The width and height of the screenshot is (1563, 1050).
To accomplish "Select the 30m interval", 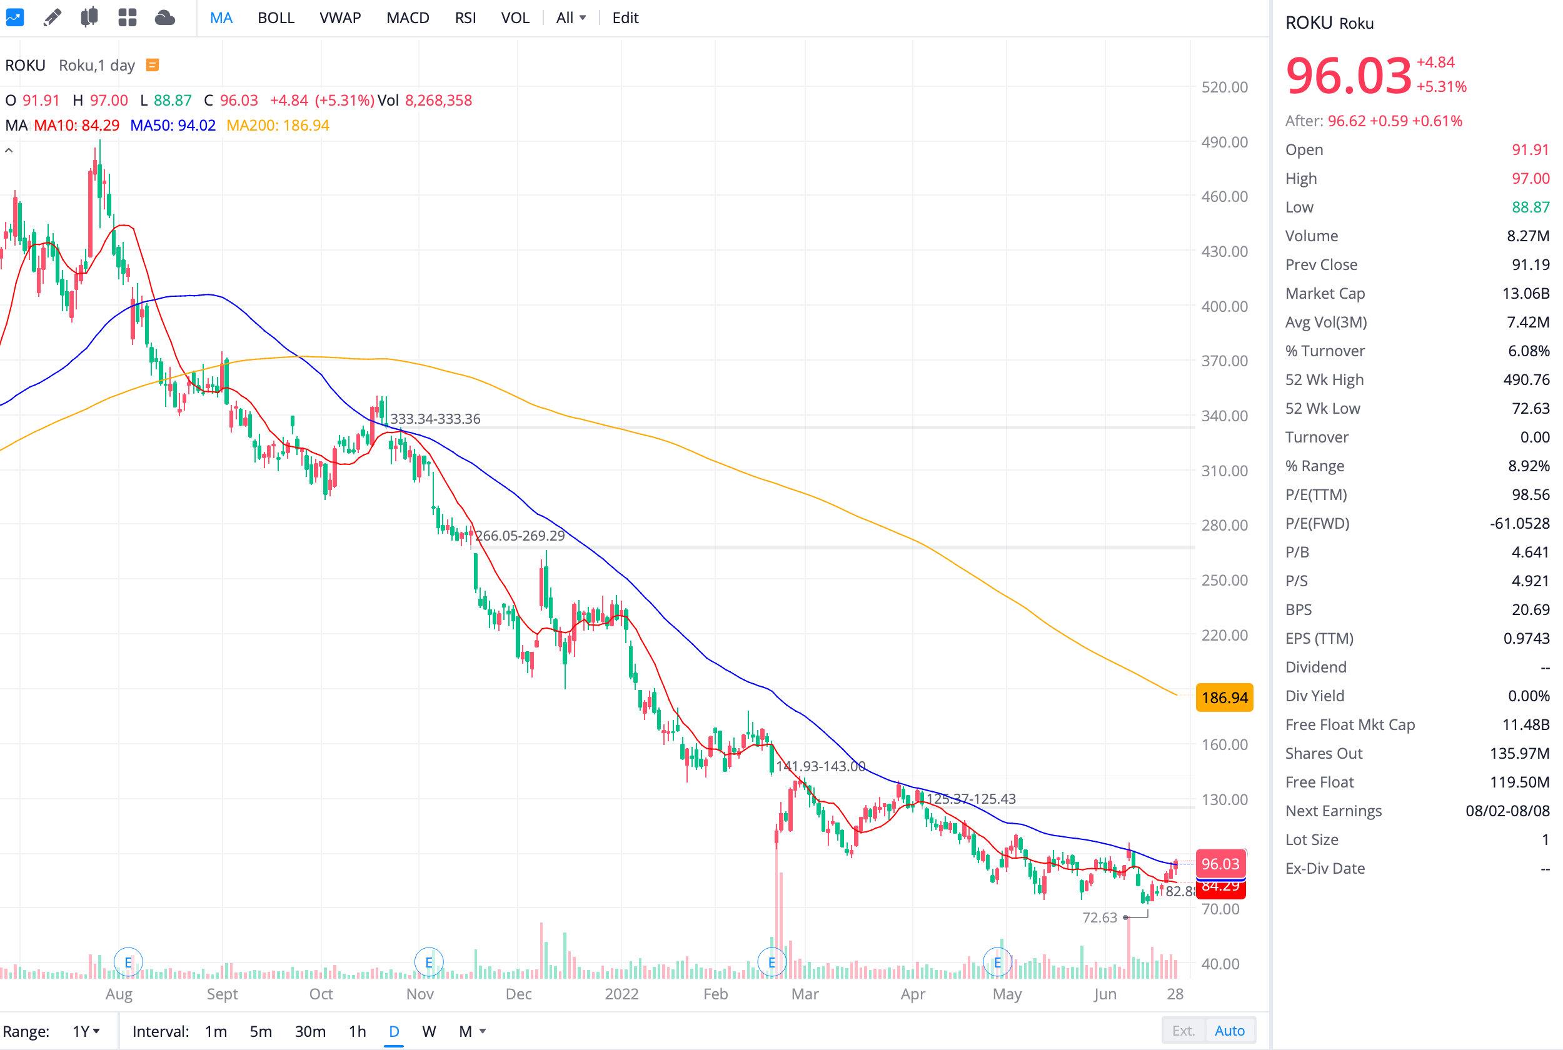I will 310,1031.
